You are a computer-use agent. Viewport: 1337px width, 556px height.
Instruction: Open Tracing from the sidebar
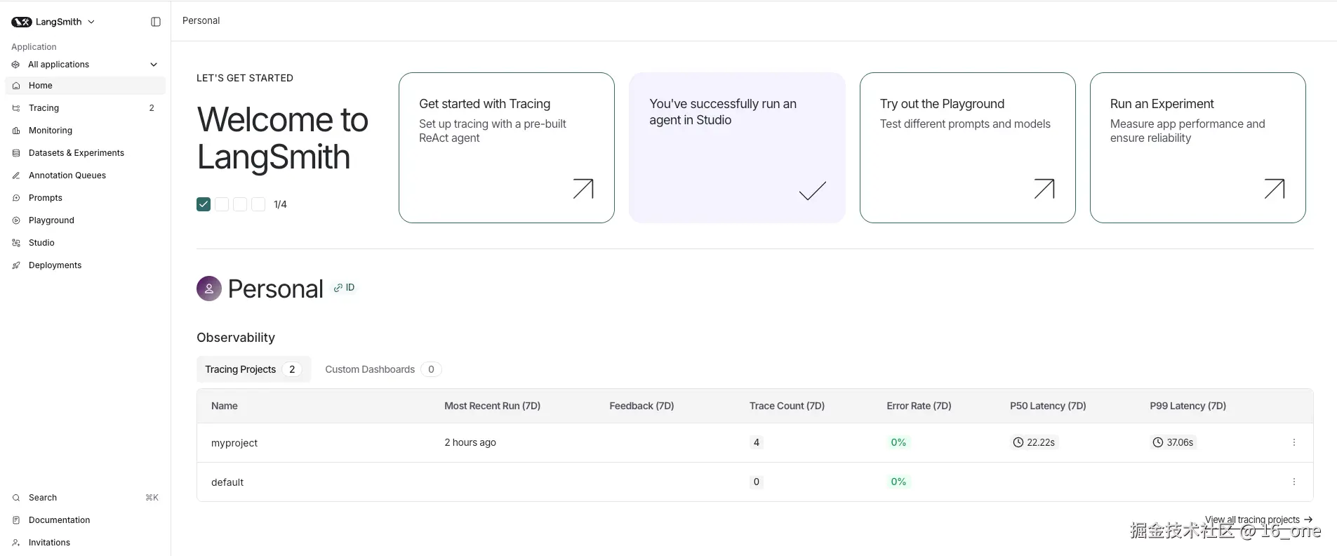(86, 108)
